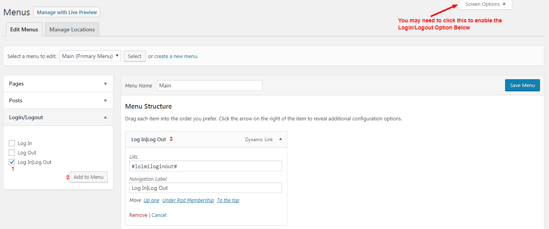Screen dimensions: 549x229
Task: Click the Select button beside the menu dropdown
Action: [x=134, y=56]
